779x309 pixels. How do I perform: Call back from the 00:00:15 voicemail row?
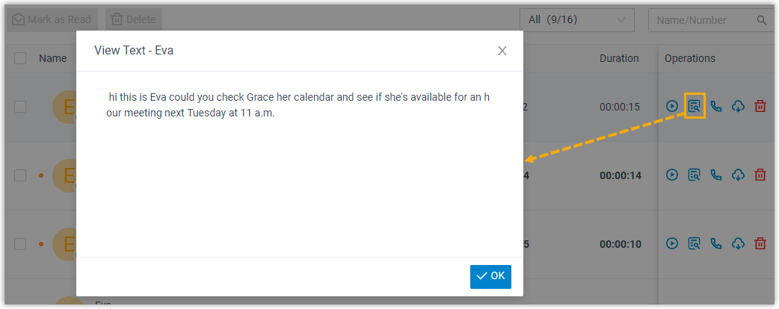point(716,107)
